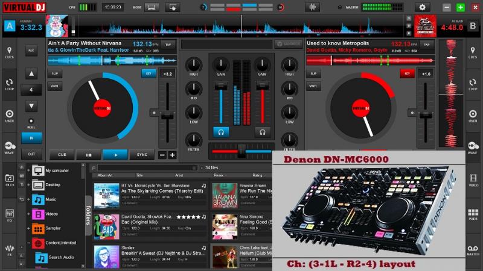Set loop OUT point
This screenshot has width=483, height=271.
coord(31,154)
